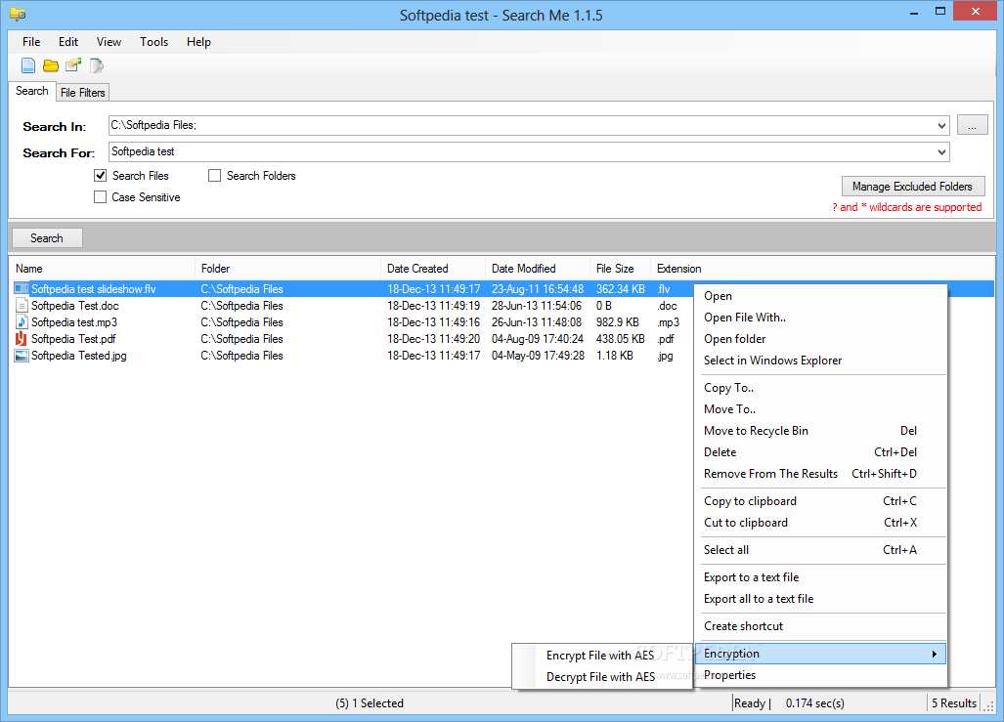Click the blue new document toolbar icon
This screenshot has width=1004, height=722.
[x=28, y=65]
